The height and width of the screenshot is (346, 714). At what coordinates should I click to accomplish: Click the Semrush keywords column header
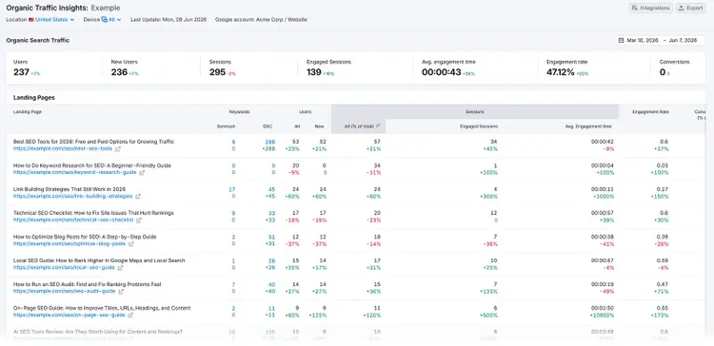[x=226, y=126]
